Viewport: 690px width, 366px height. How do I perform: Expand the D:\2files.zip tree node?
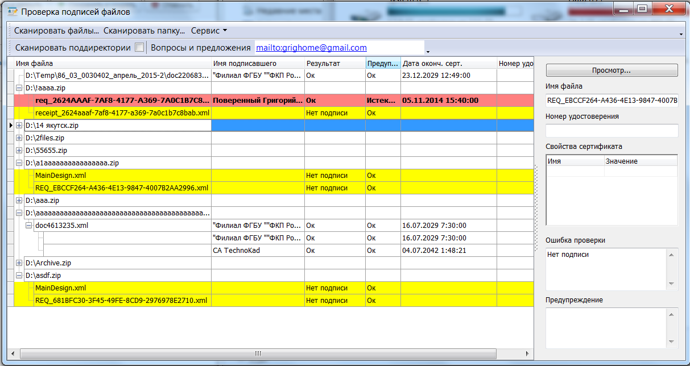pos(19,138)
